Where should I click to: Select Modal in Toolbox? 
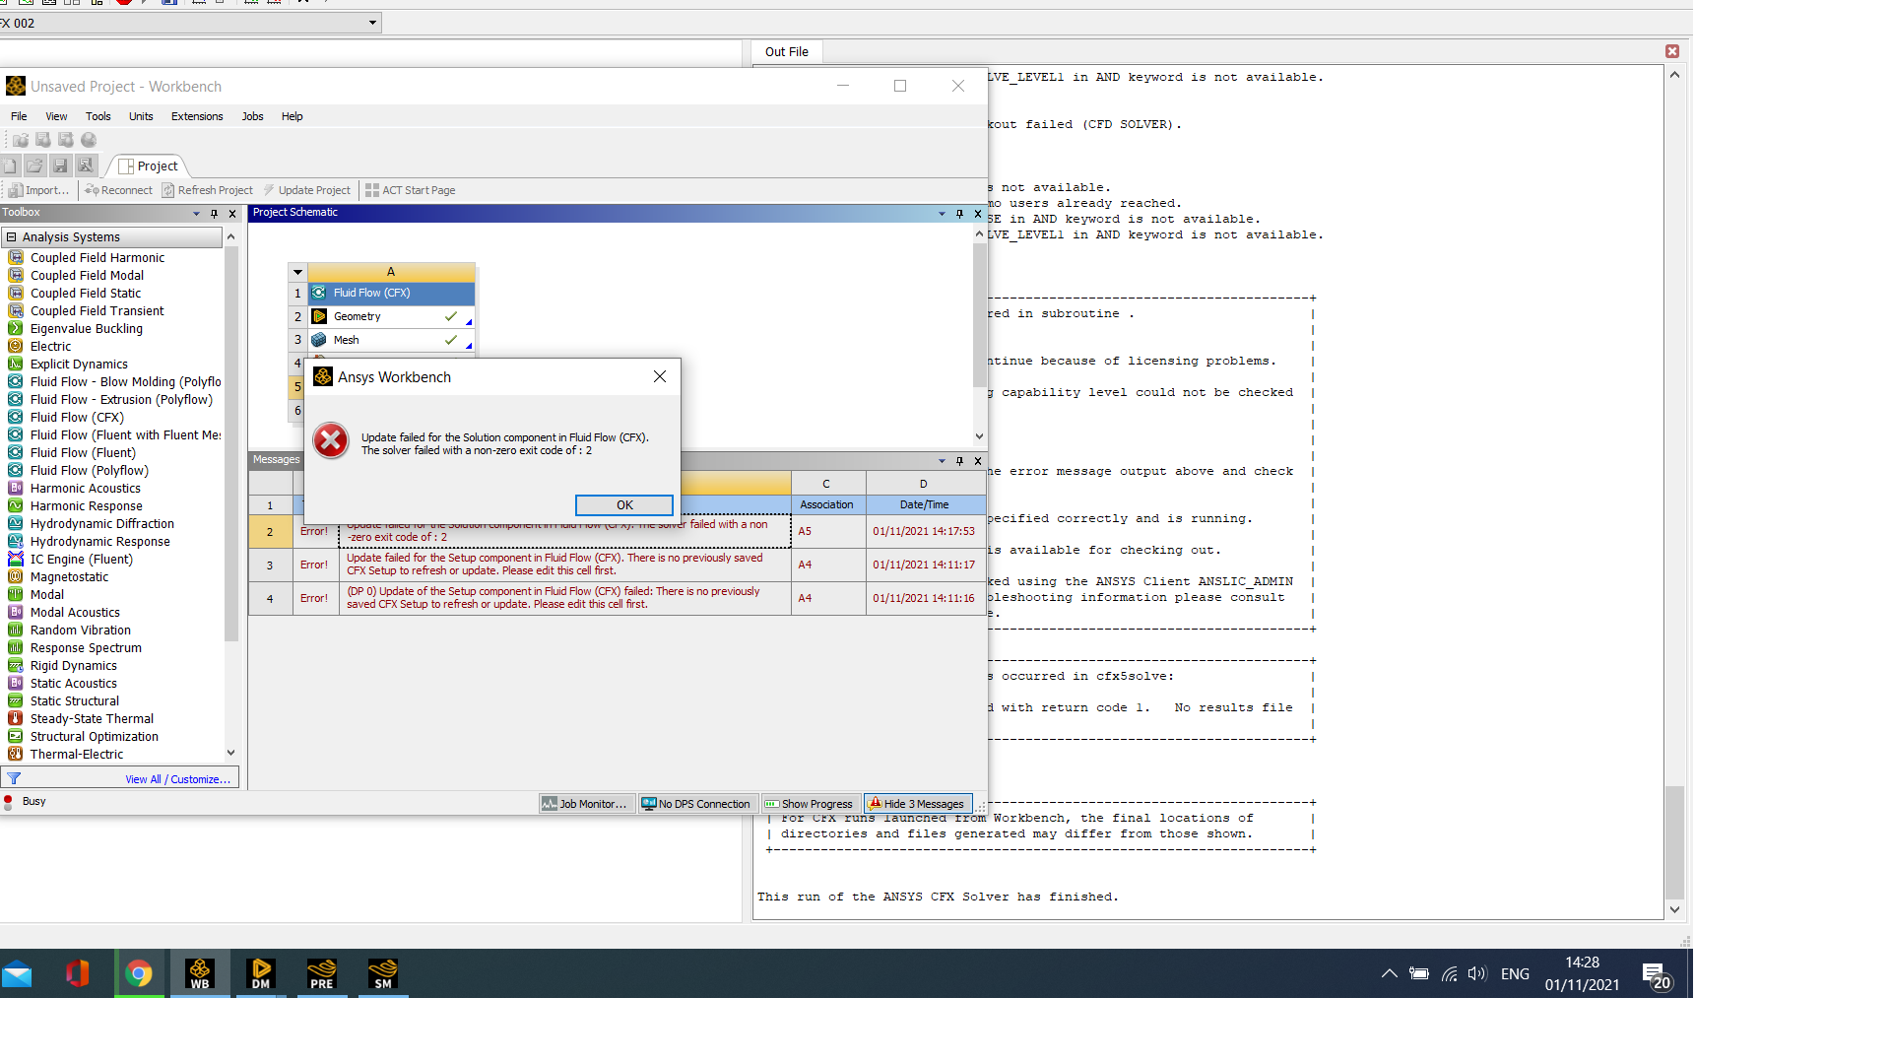click(47, 594)
